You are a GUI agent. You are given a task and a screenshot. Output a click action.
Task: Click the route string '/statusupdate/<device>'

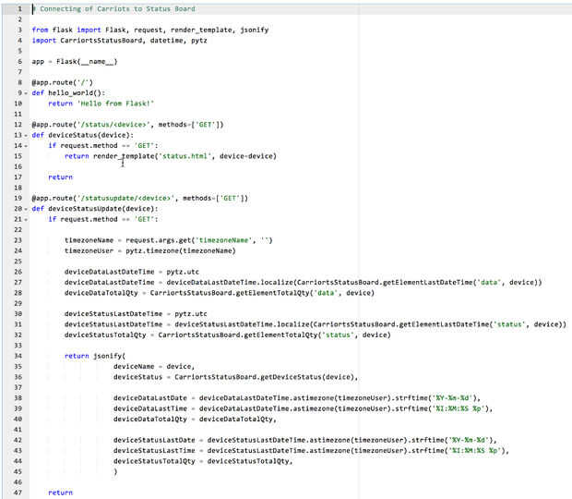point(125,199)
